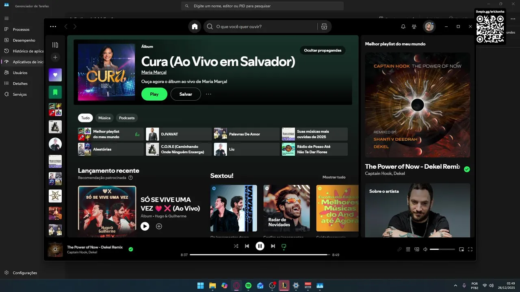The height and width of the screenshot is (292, 520).
Task: Go forward with the right arrow
Action: [x=75, y=26]
